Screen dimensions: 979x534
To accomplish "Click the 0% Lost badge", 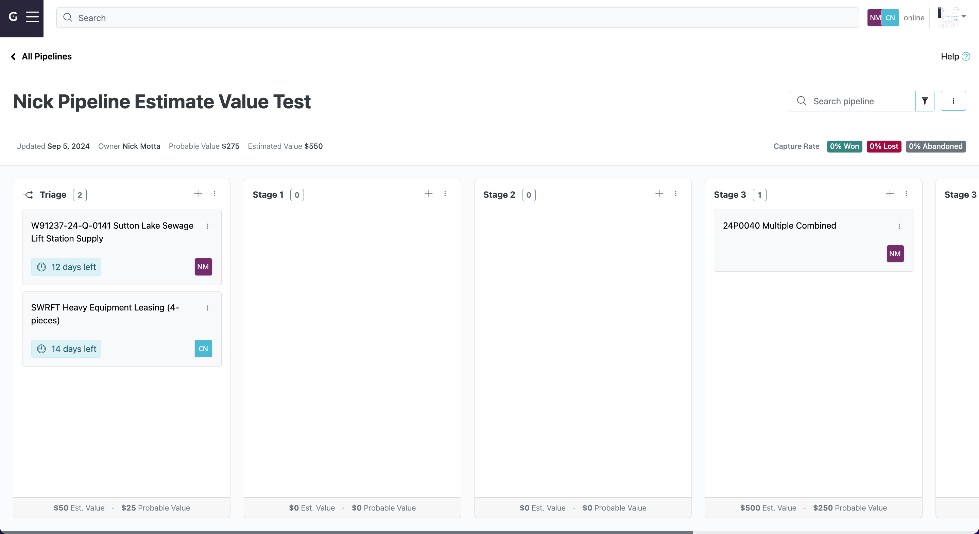I will (x=884, y=146).
